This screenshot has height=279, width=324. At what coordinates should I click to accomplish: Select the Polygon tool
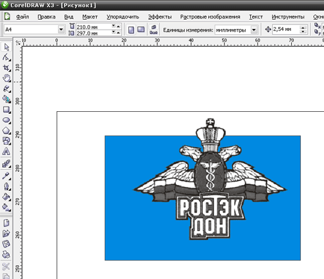point(7,131)
